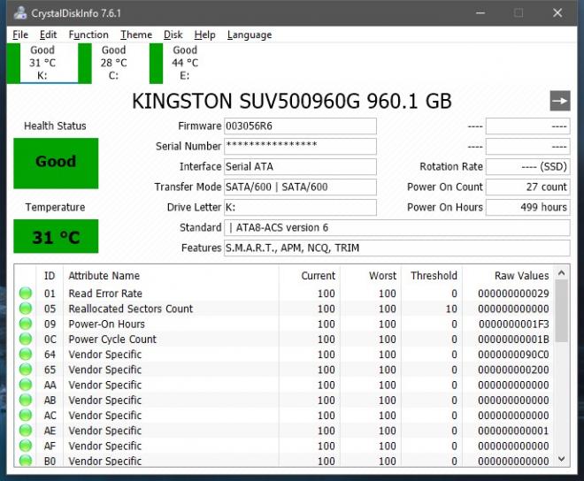Select the Reallocated Sectors Count attribute name
Image resolution: width=584 pixels, height=481 pixels.
(131, 309)
